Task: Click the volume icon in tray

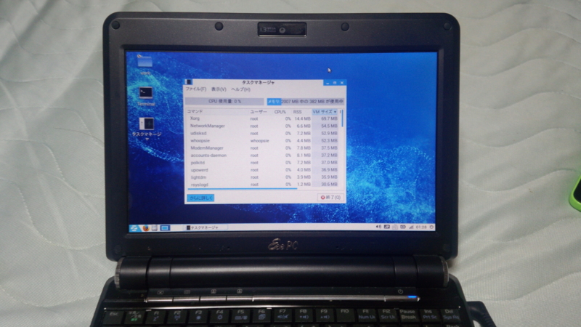Action: 378,227
